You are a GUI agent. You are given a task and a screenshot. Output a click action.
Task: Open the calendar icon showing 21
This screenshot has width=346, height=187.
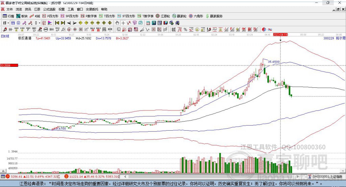(148, 23)
